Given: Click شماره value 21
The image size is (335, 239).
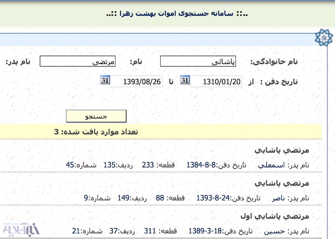Looking at the screenshot, I should tap(76, 231).
